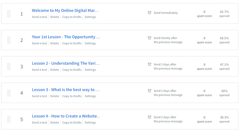Open the Welcome to My Online Digital Mar… message
The image size is (240, 132).
[x=65, y=11]
